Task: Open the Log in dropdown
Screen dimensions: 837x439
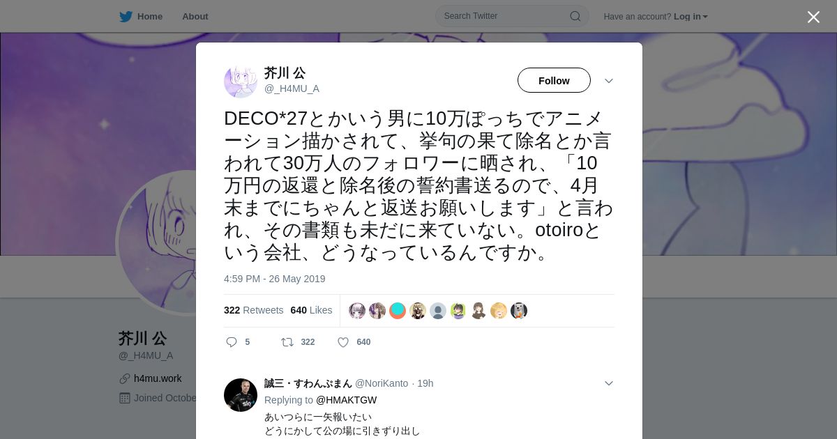Action: point(691,16)
